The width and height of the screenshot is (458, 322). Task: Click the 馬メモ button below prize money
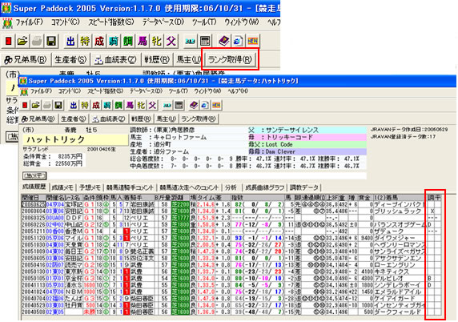pyautogui.click(x=34, y=175)
